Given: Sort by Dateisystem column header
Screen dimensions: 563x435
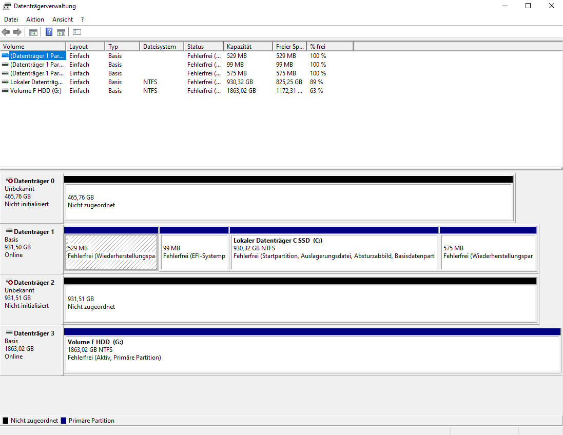Looking at the screenshot, I should tap(162, 47).
